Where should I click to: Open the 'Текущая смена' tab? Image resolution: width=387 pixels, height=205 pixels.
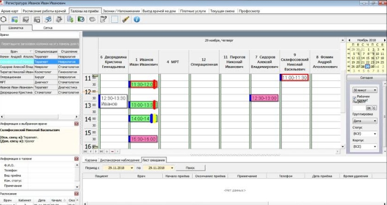click(x=222, y=11)
